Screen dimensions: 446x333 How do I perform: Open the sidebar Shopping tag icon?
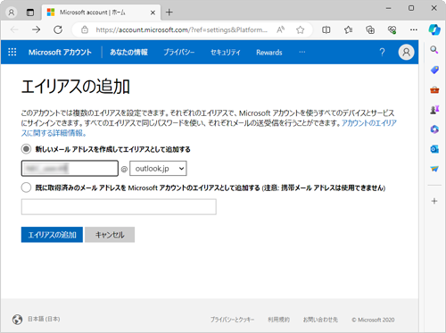[x=434, y=70]
